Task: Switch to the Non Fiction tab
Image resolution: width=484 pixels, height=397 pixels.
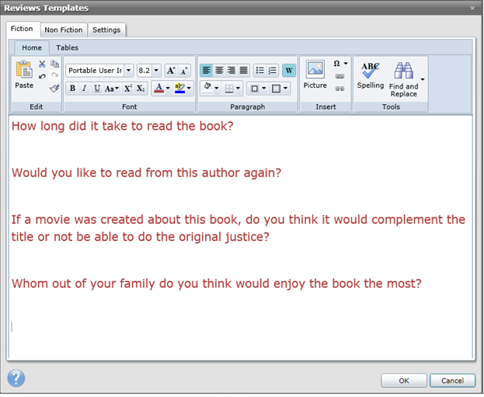Action: point(63,30)
